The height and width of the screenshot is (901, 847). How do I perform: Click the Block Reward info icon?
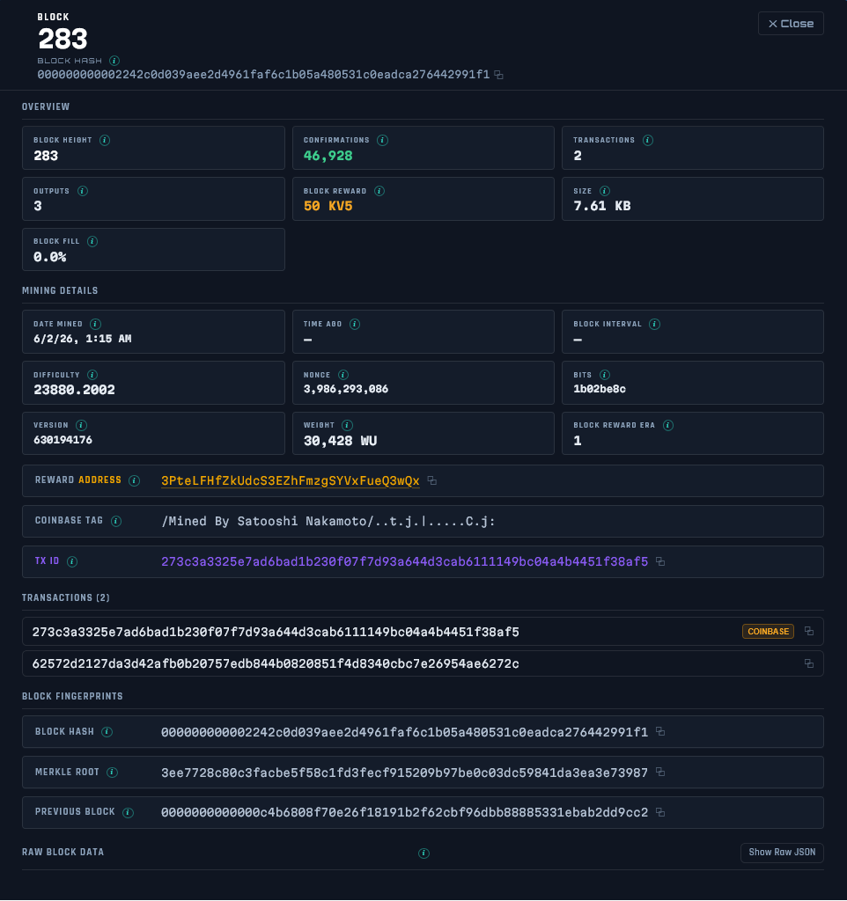[x=379, y=191]
